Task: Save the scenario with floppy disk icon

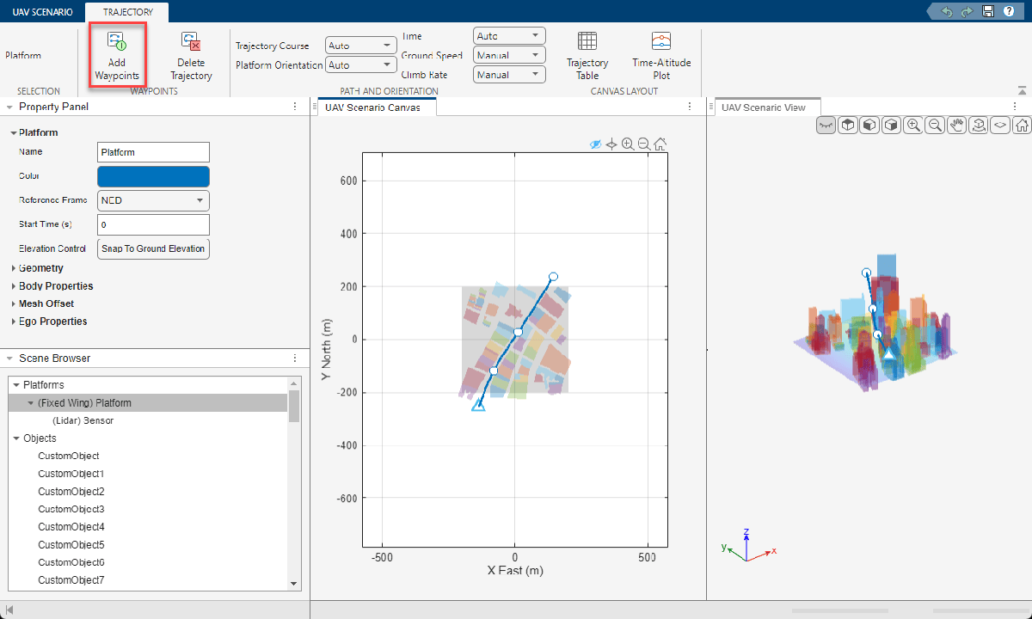Action: pos(988,11)
